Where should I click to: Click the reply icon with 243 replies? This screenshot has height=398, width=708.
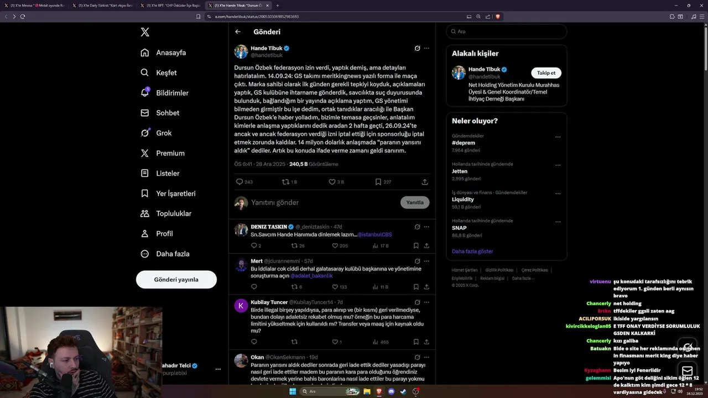pyautogui.click(x=244, y=182)
